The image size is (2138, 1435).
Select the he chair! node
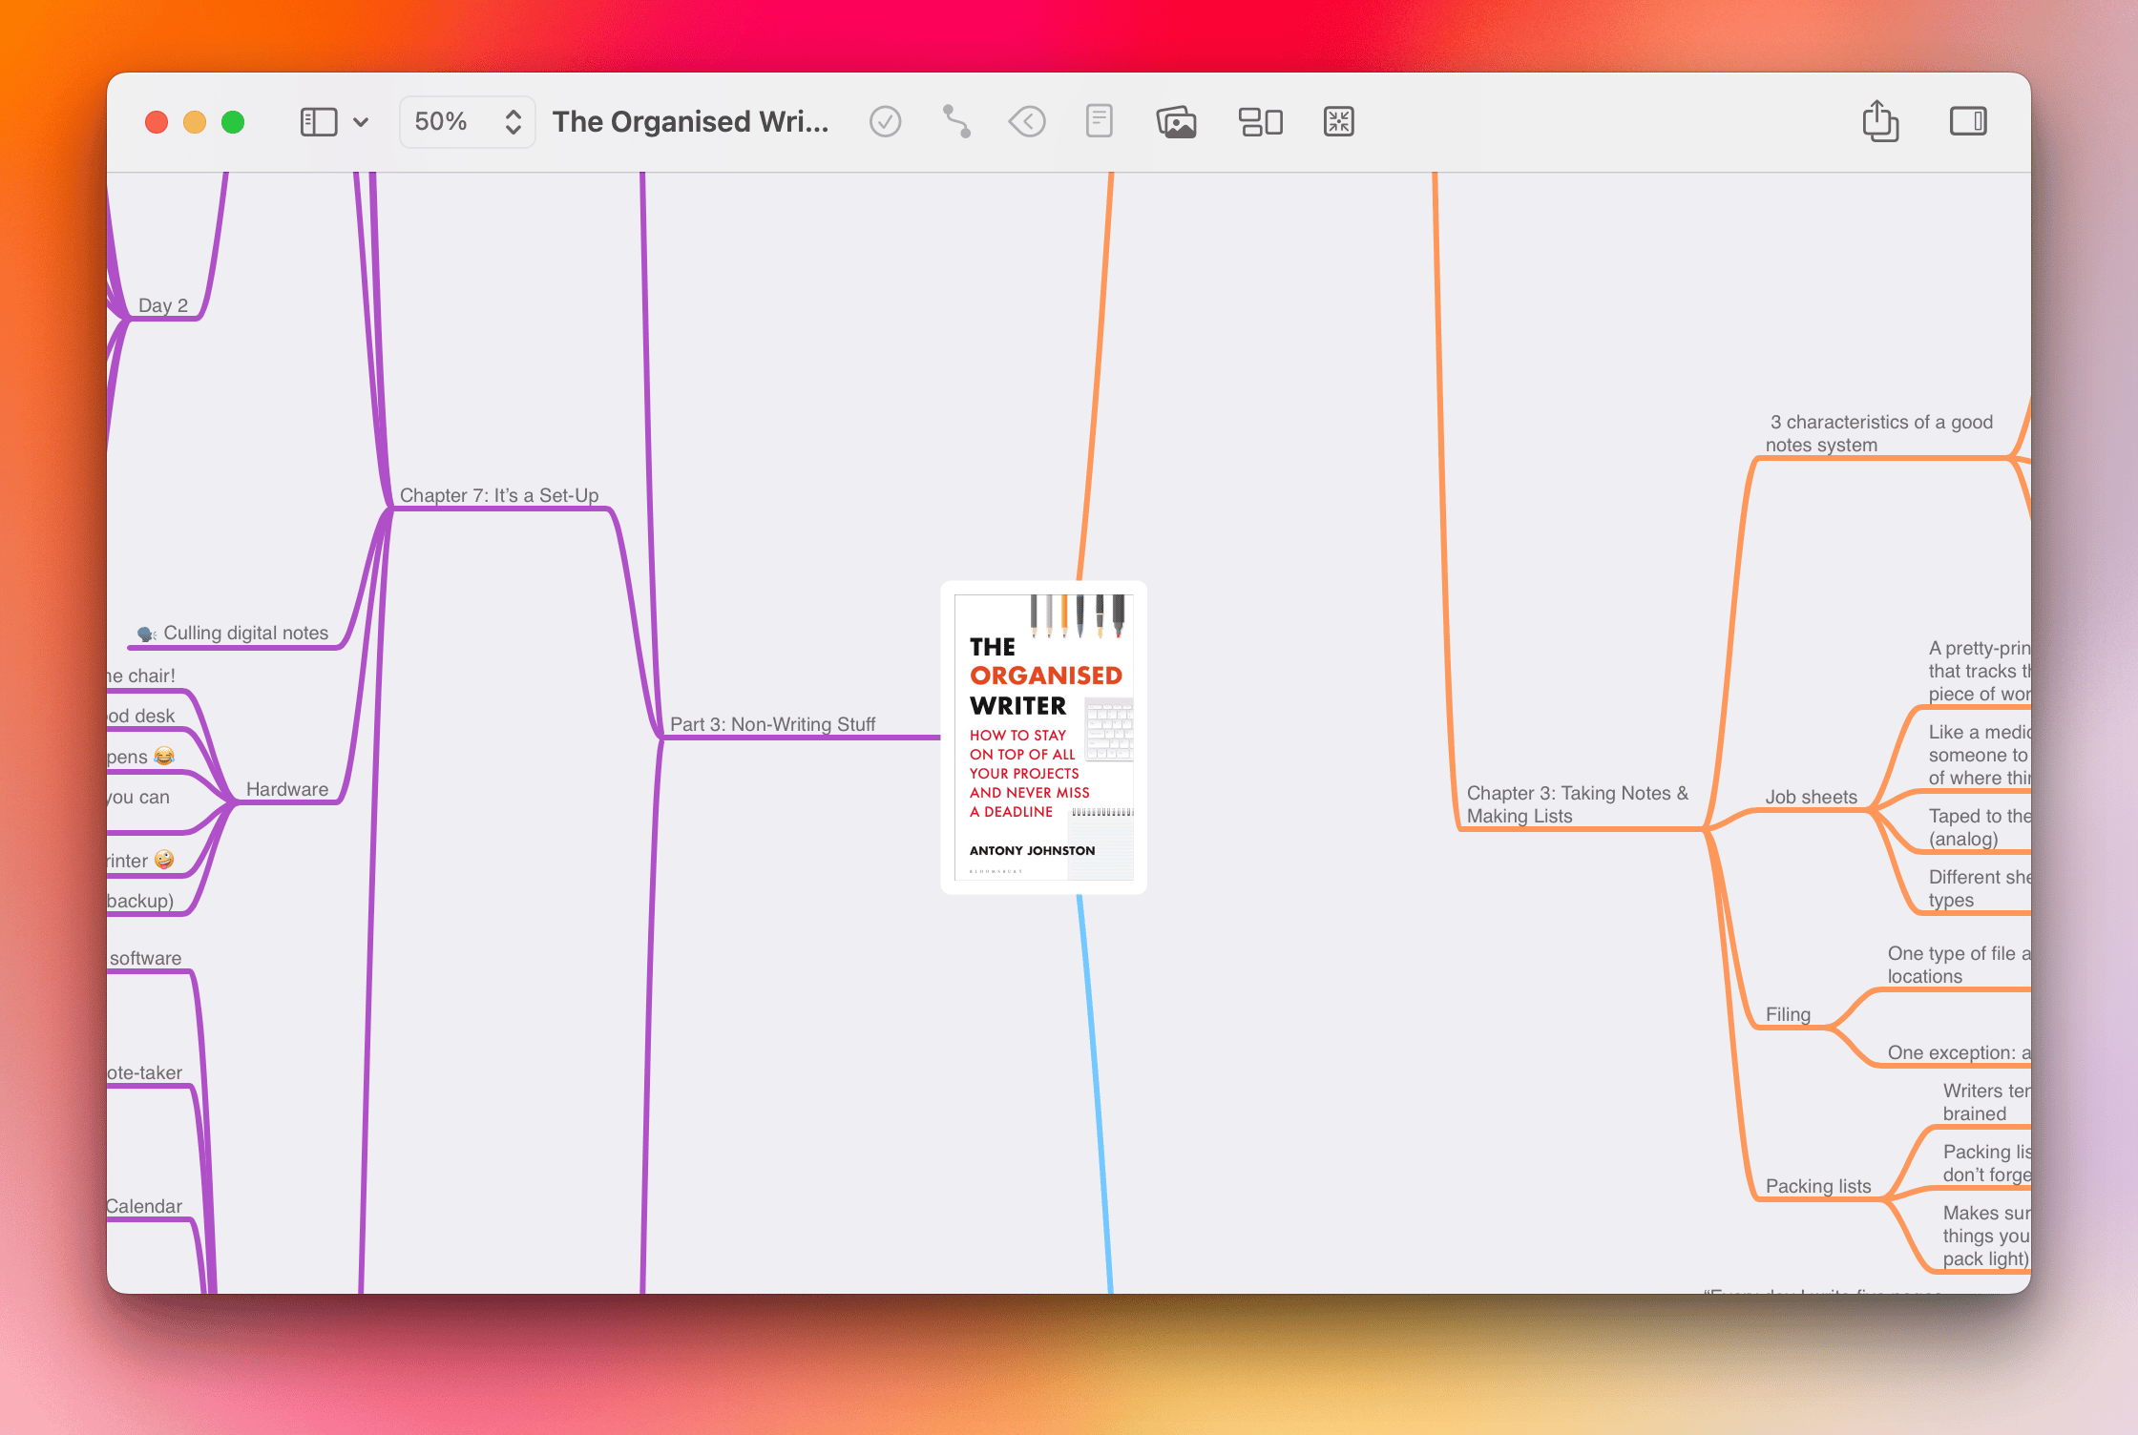point(141,676)
